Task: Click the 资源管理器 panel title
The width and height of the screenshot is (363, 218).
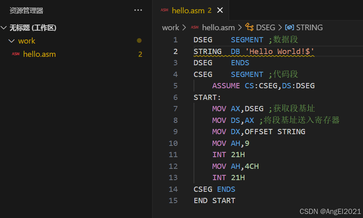Action: click(26, 10)
